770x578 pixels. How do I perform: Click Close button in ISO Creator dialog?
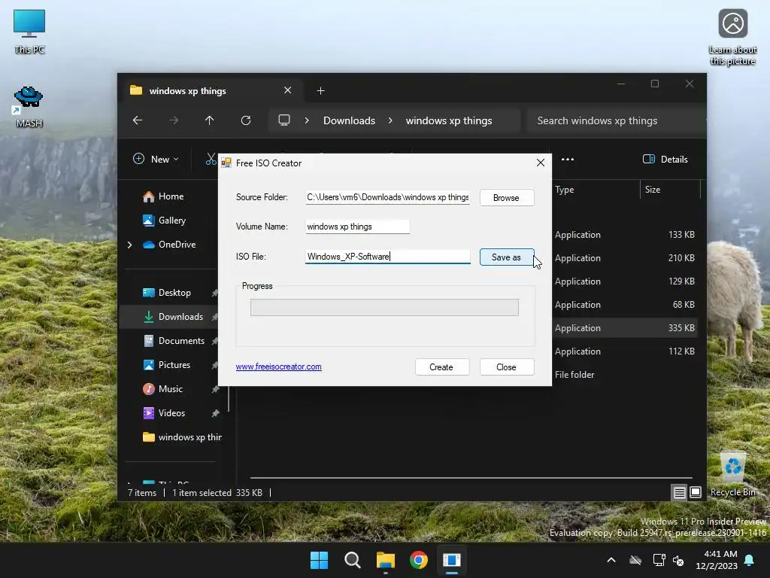pos(506,367)
